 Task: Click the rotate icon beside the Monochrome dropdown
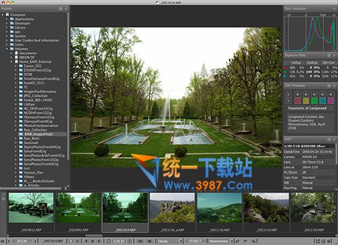point(238,241)
